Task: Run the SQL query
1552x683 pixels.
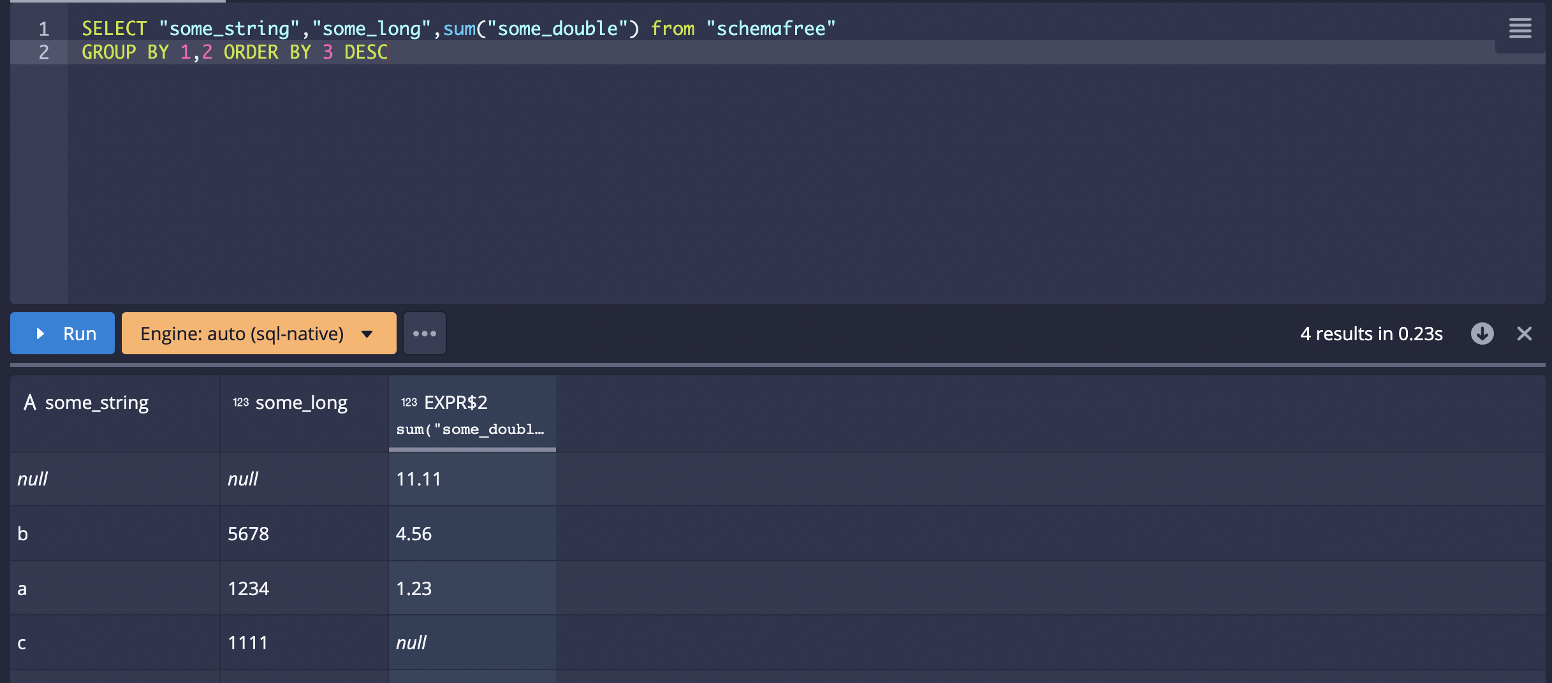Action: (62, 333)
